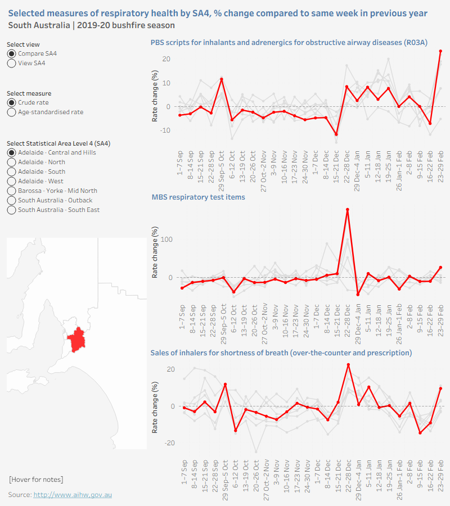Click the main dashboard title text
450x506 pixels.
pos(218,13)
